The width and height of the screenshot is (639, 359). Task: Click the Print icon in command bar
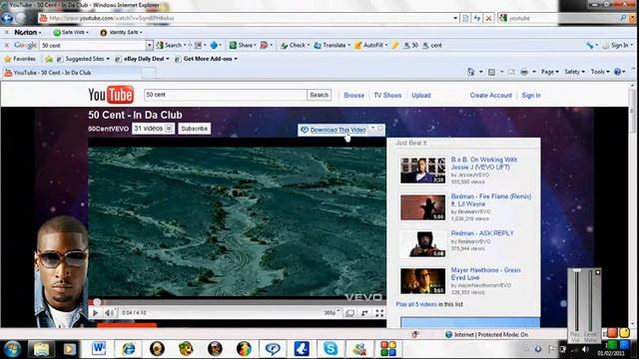524,72
